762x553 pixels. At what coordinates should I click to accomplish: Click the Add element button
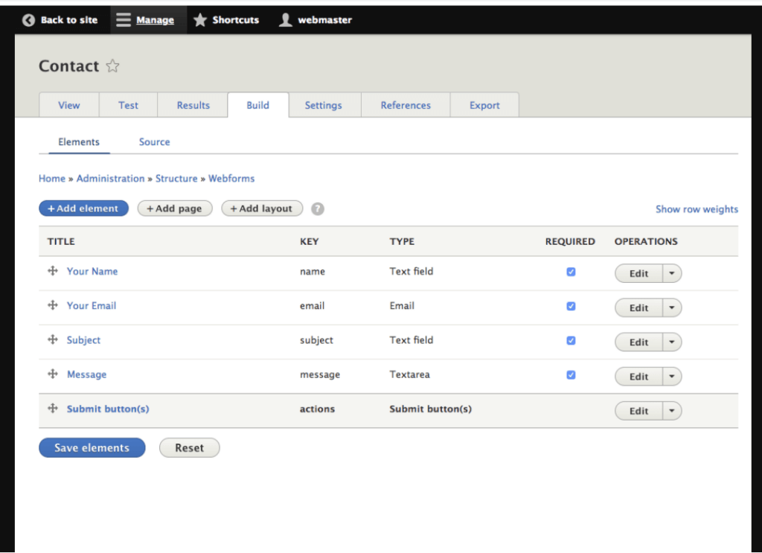pyautogui.click(x=83, y=208)
